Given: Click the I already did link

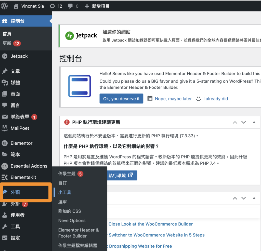Looking at the screenshot, I should point(216,99).
